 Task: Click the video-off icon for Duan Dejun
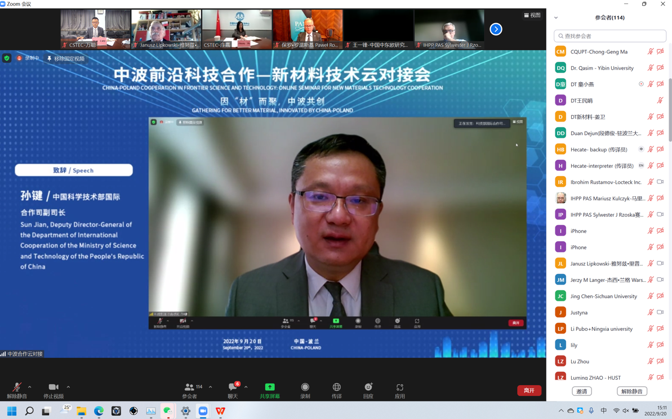pyautogui.click(x=660, y=133)
